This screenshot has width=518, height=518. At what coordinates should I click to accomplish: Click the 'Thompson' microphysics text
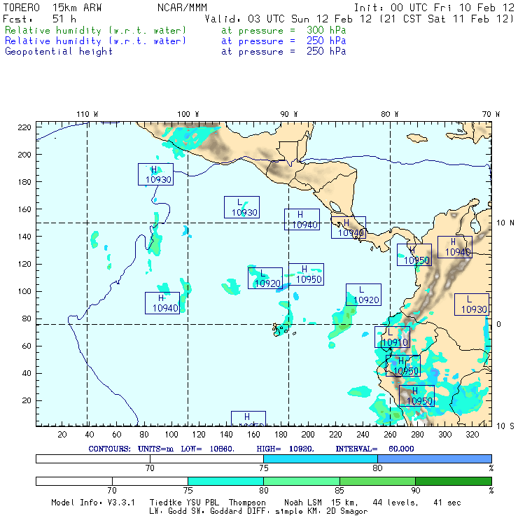(x=247, y=503)
